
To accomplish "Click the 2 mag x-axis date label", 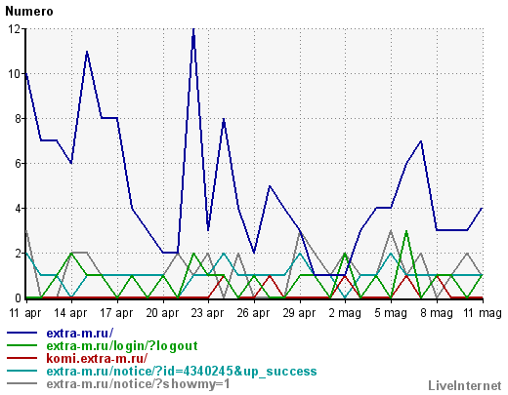I will click(x=345, y=313).
